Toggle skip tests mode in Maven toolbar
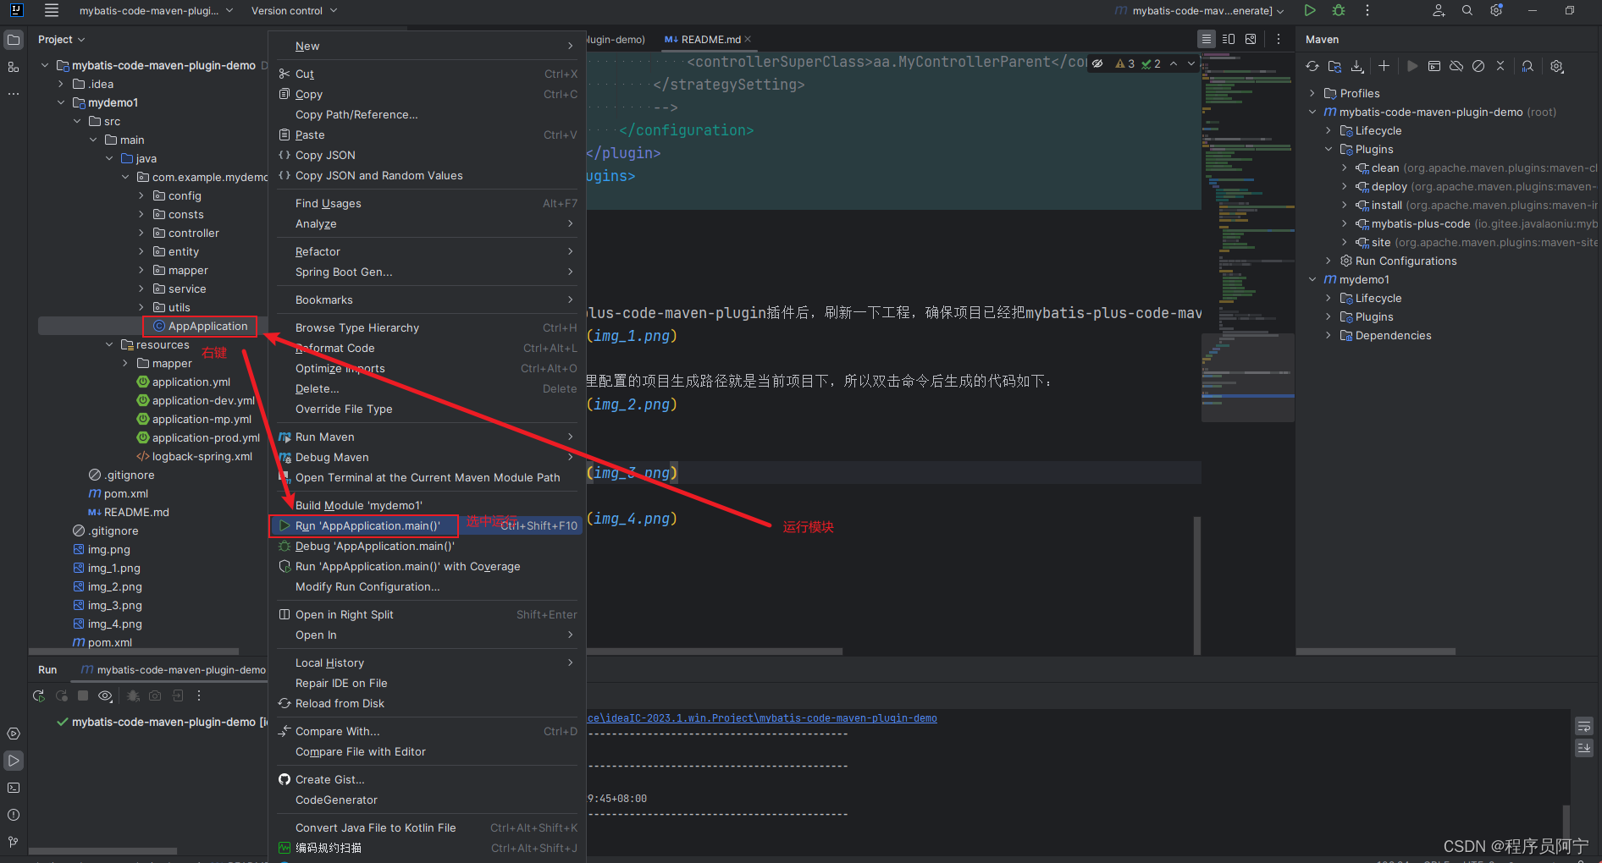Image resolution: width=1602 pixels, height=863 pixels. [1478, 66]
